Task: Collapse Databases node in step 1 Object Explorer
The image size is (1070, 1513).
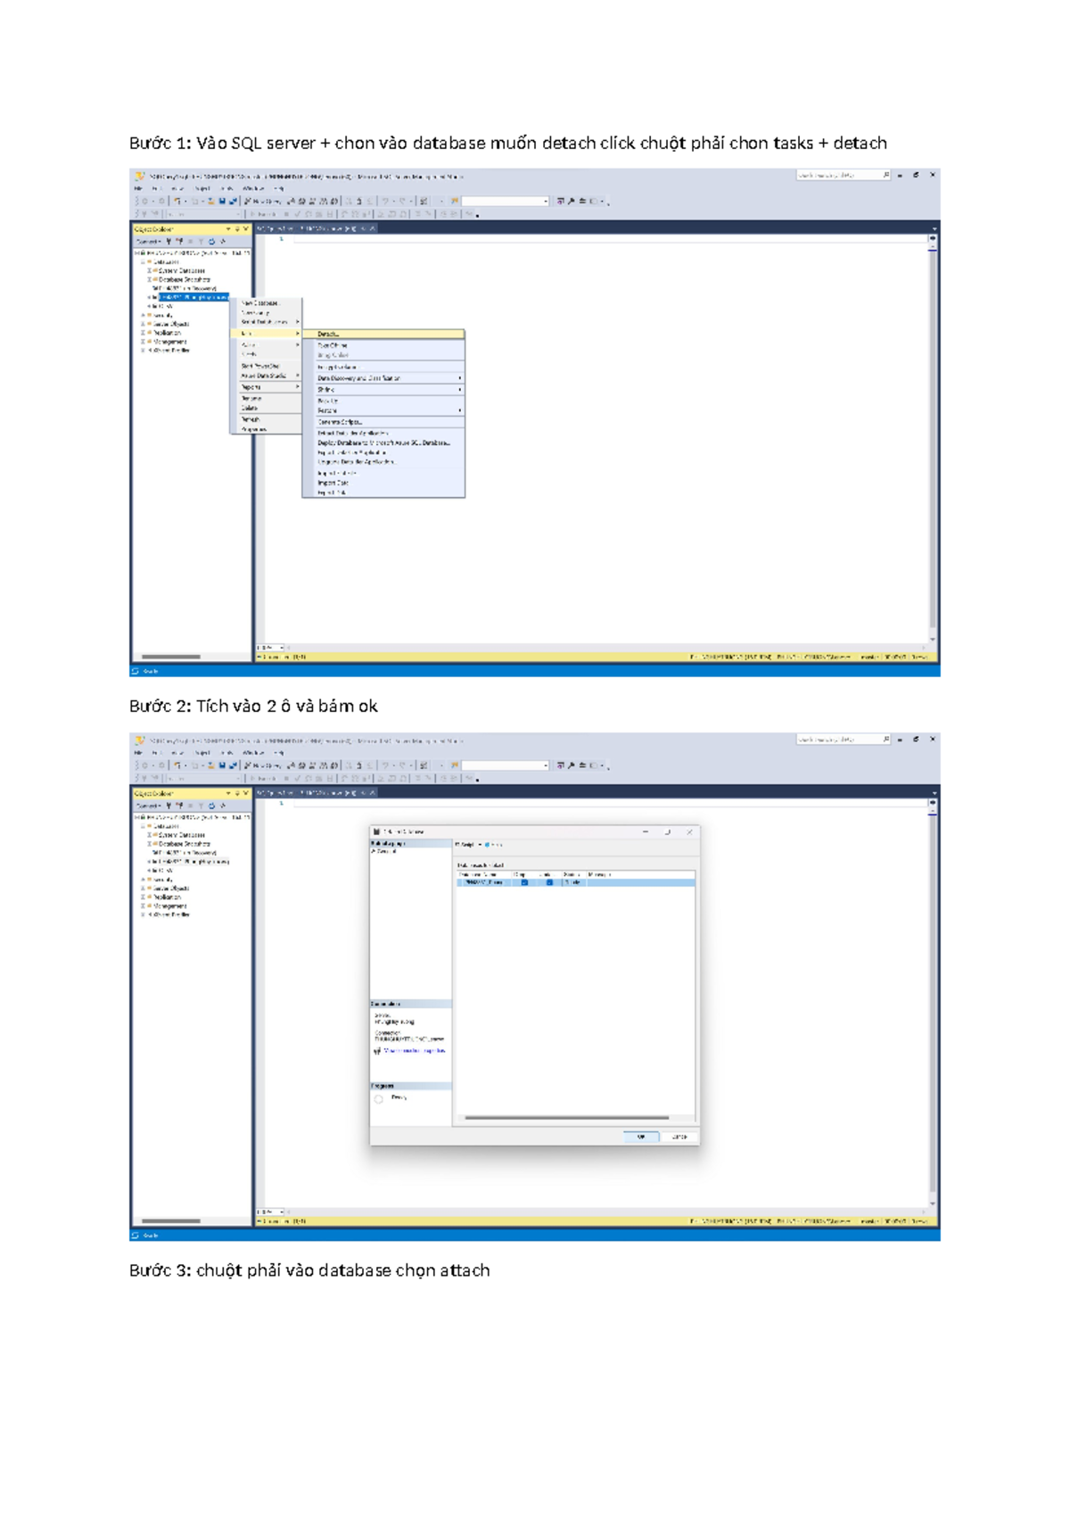Action: [x=143, y=261]
